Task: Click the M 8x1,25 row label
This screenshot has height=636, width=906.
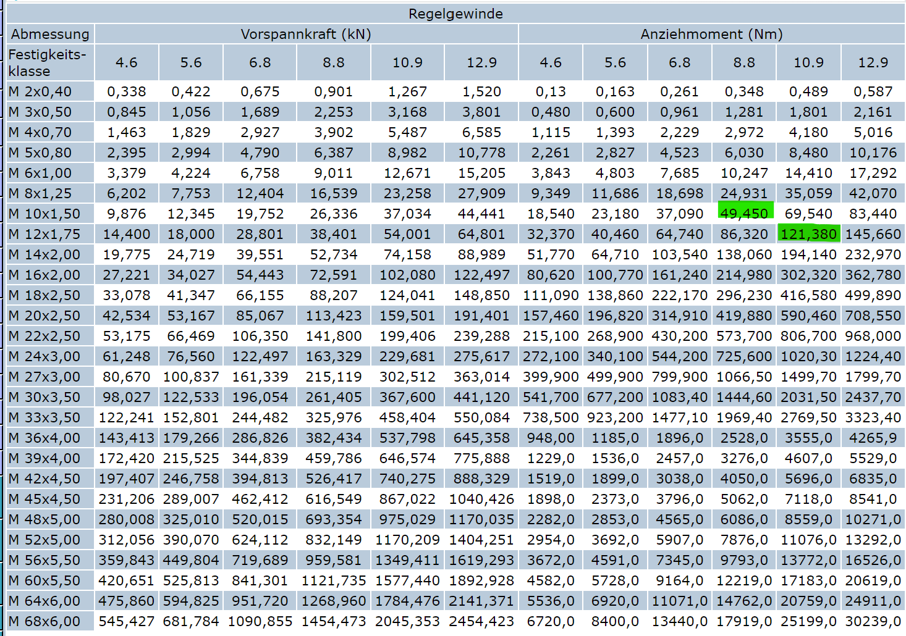Action: pos(50,193)
